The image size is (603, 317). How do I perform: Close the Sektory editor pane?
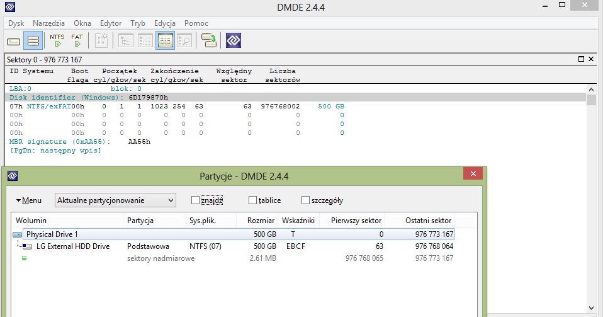point(591,59)
